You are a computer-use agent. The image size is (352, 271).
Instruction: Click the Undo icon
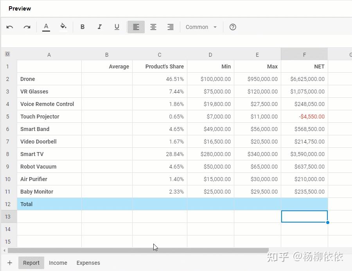pos(10,27)
